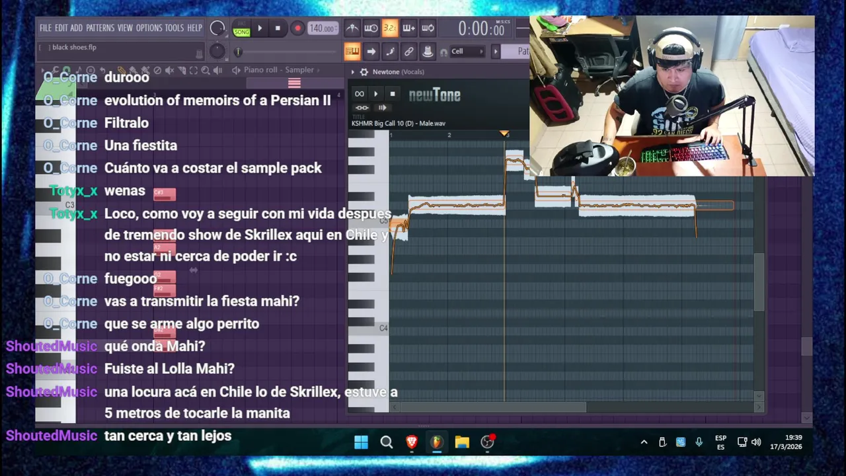Click the 0:00:00 time display
The width and height of the screenshot is (846, 476).
click(x=481, y=29)
